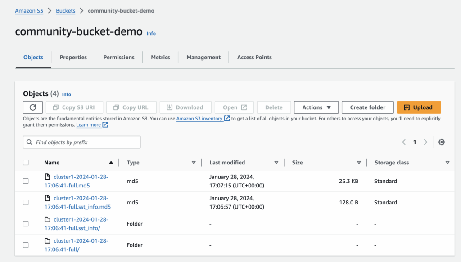Open the Amazon S3 inventory link
The image size is (461, 262).
(199, 119)
